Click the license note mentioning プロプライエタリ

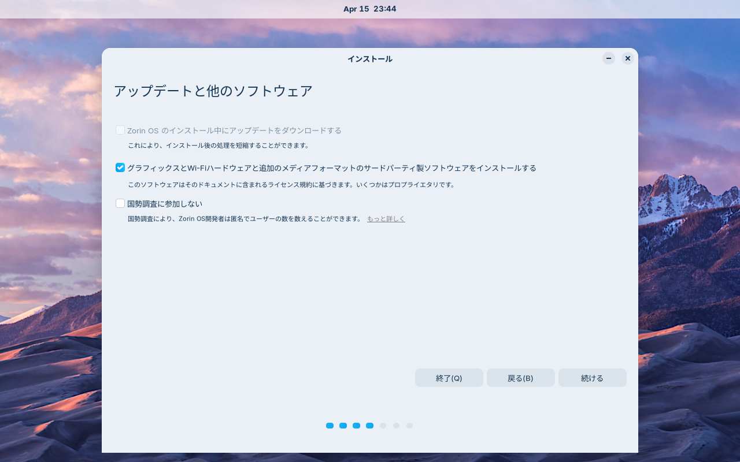point(291,185)
